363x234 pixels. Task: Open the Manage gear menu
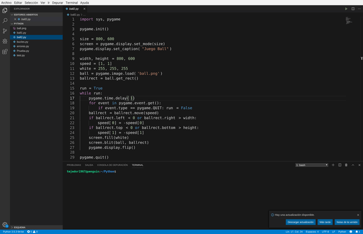point(5,224)
